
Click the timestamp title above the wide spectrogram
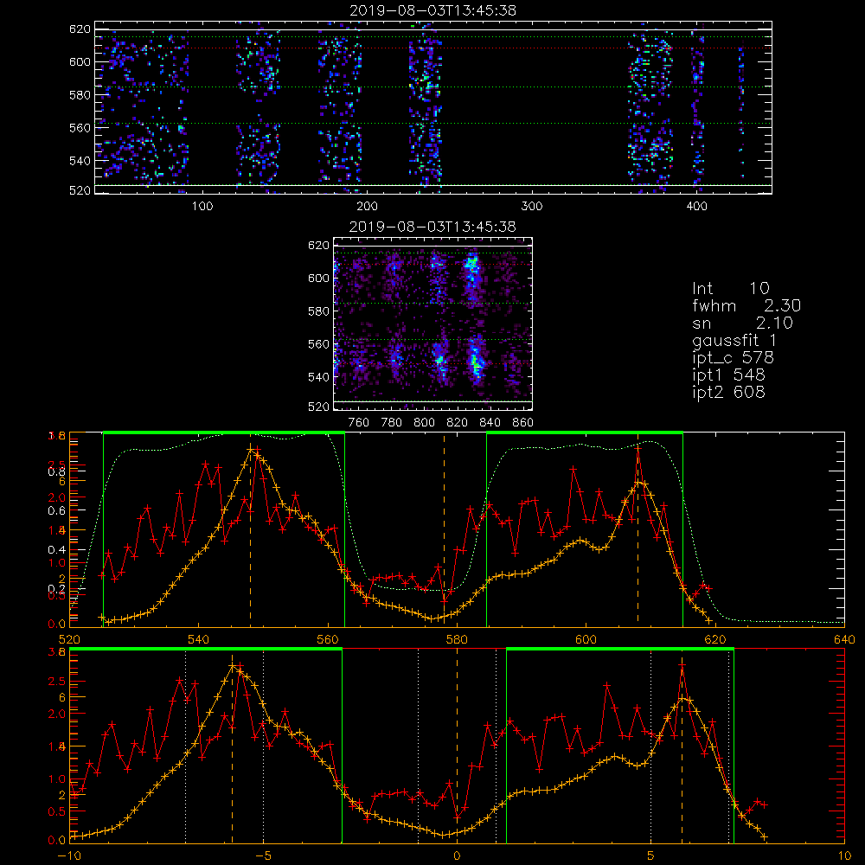pos(433,10)
